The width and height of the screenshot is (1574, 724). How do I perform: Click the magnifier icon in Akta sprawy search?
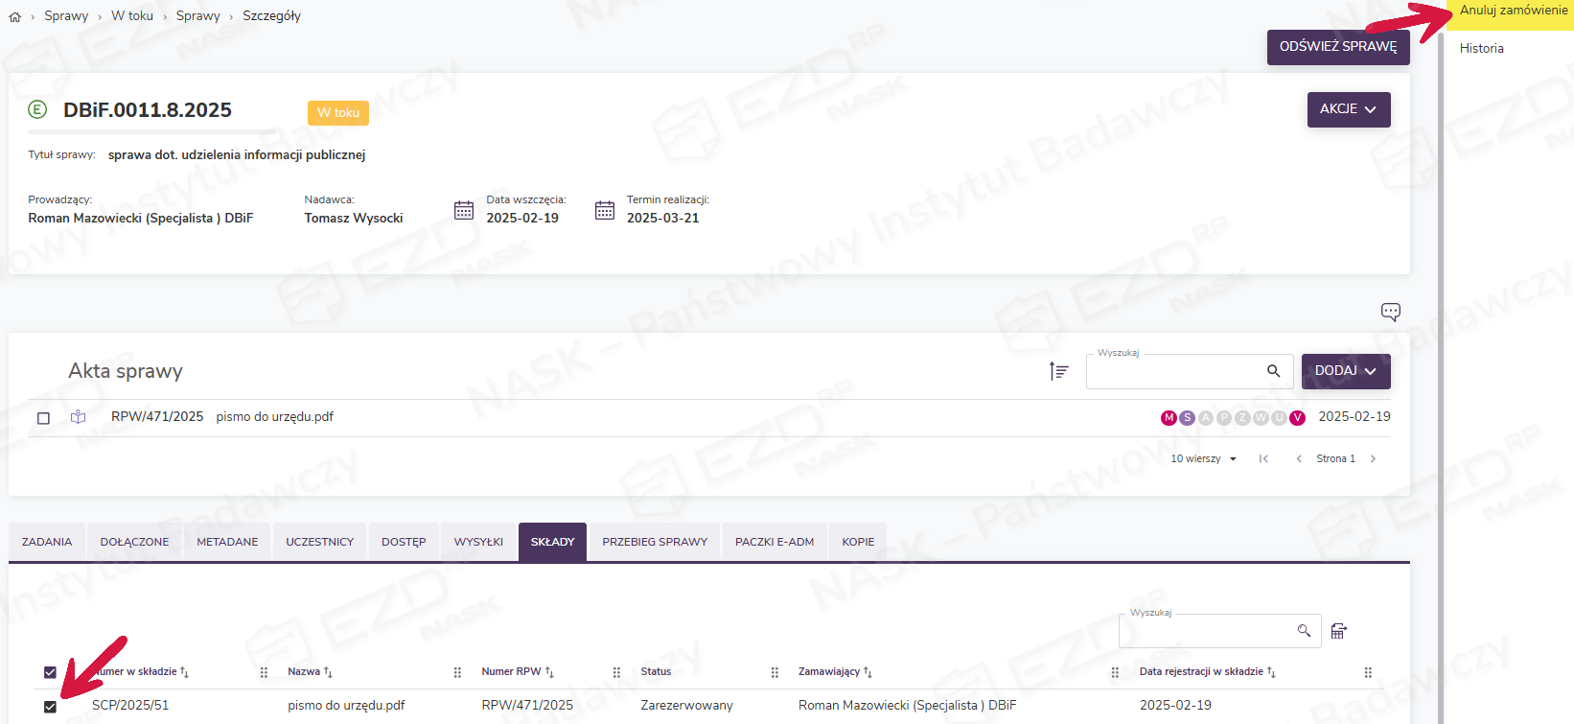click(1273, 371)
